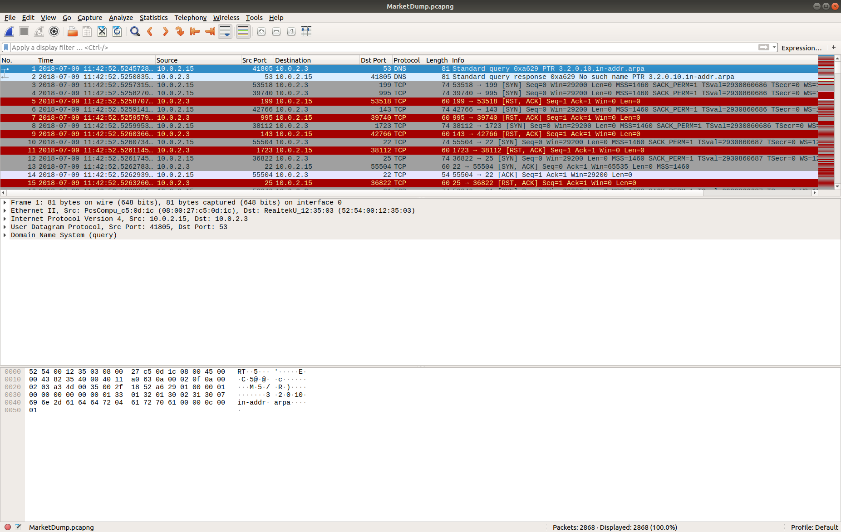Image resolution: width=841 pixels, height=532 pixels.
Task: Jump to the last packet icon
Action: [x=210, y=31]
